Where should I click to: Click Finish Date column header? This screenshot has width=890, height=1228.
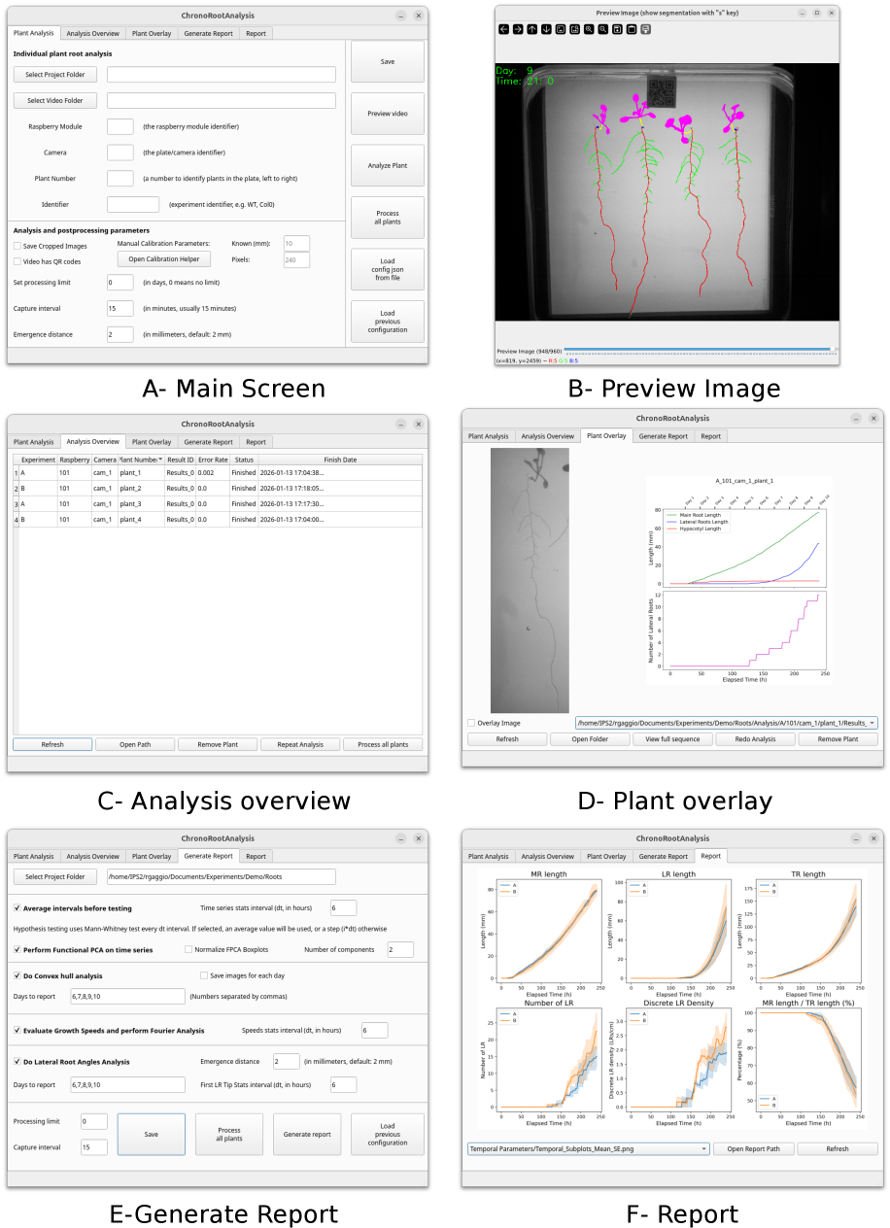click(x=340, y=460)
